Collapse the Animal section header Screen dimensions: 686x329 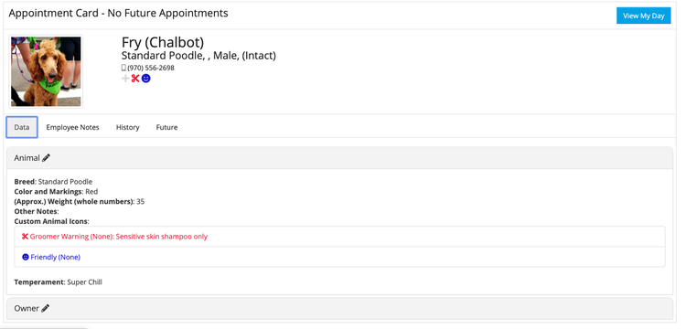point(339,158)
